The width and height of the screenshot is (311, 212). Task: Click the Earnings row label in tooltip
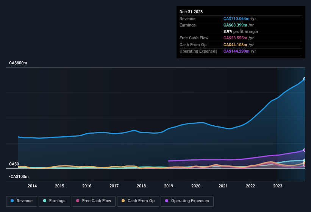188,25
